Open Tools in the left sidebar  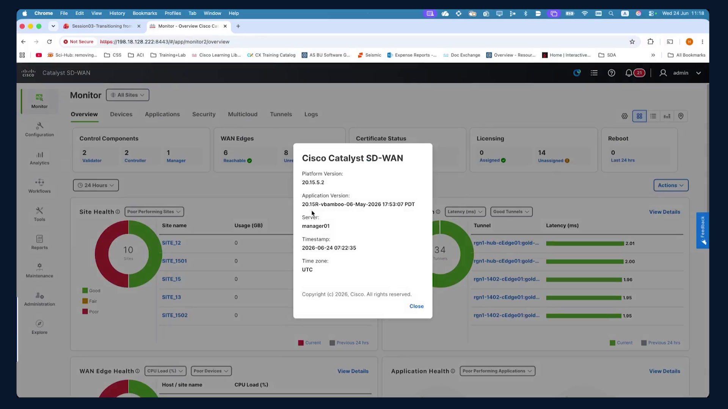pyautogui.click(x=39, y=214)
